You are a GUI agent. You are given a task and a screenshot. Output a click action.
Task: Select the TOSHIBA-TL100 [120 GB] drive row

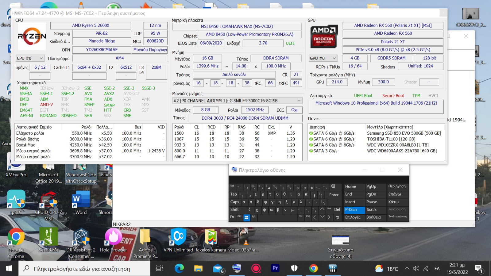pyautogui.click(x=377, y=139)
